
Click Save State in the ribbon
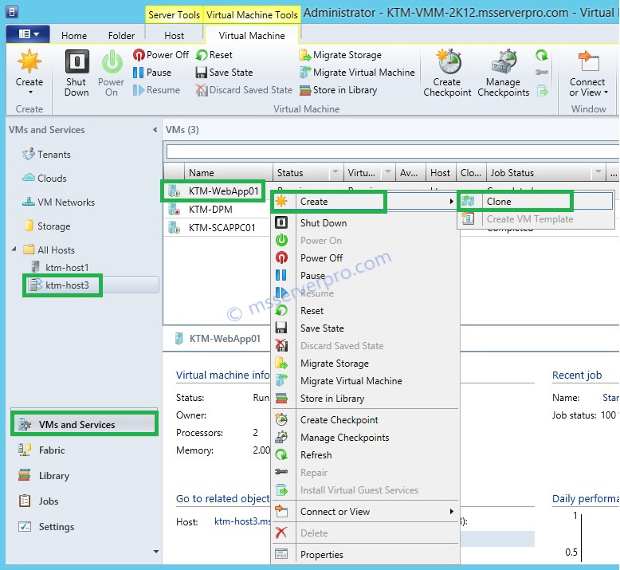[x=224, y=73]
